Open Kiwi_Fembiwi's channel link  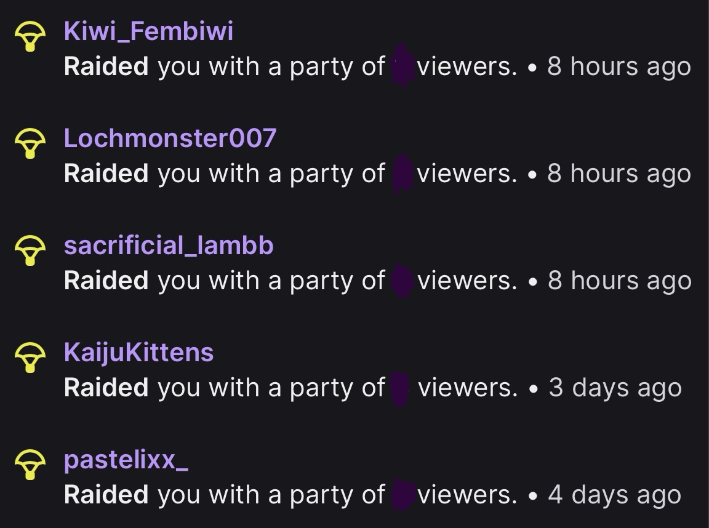[148, 31]
